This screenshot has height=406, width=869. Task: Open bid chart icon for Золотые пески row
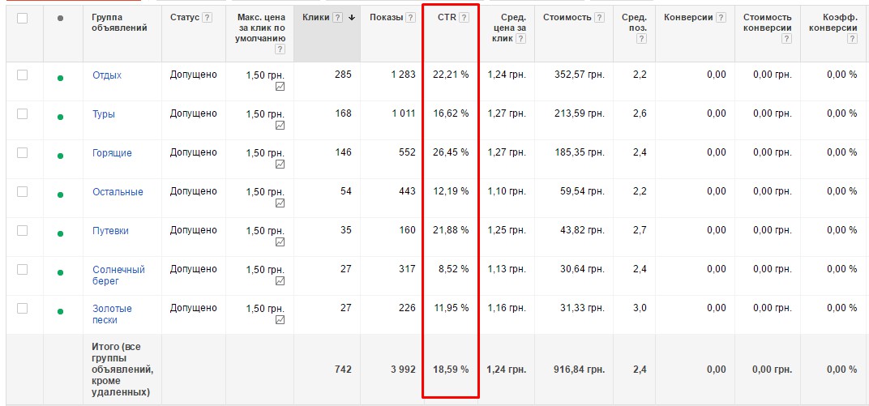pyautogui.click(x=280, y=320)
